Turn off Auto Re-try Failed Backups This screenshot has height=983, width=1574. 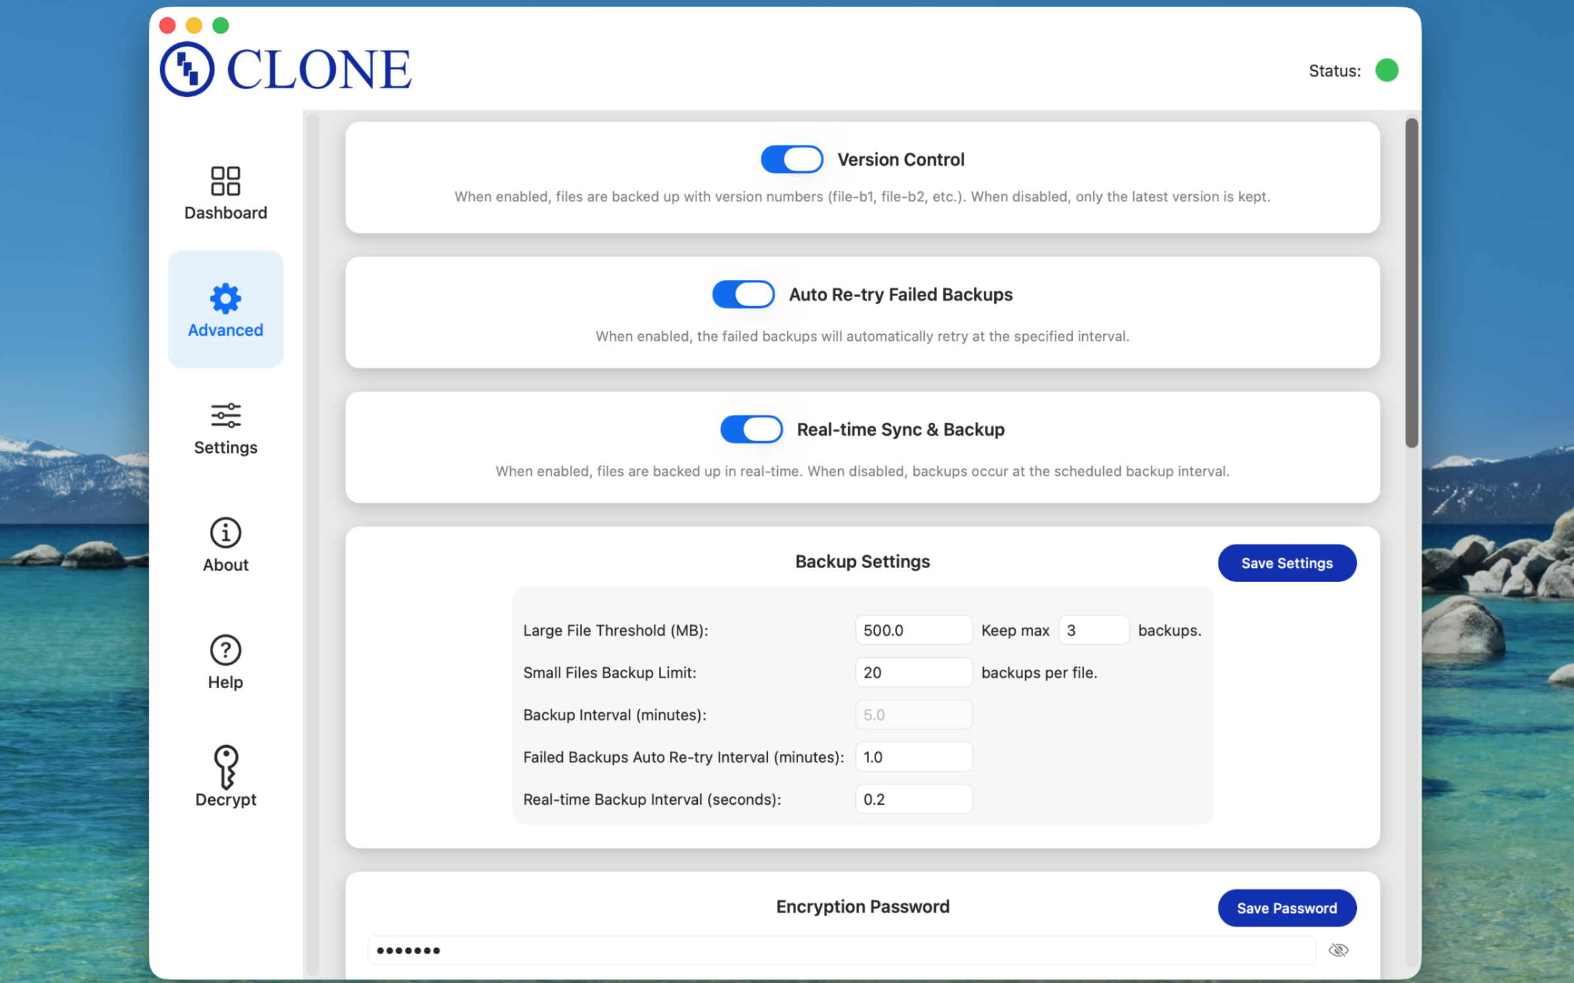point(743,294)
